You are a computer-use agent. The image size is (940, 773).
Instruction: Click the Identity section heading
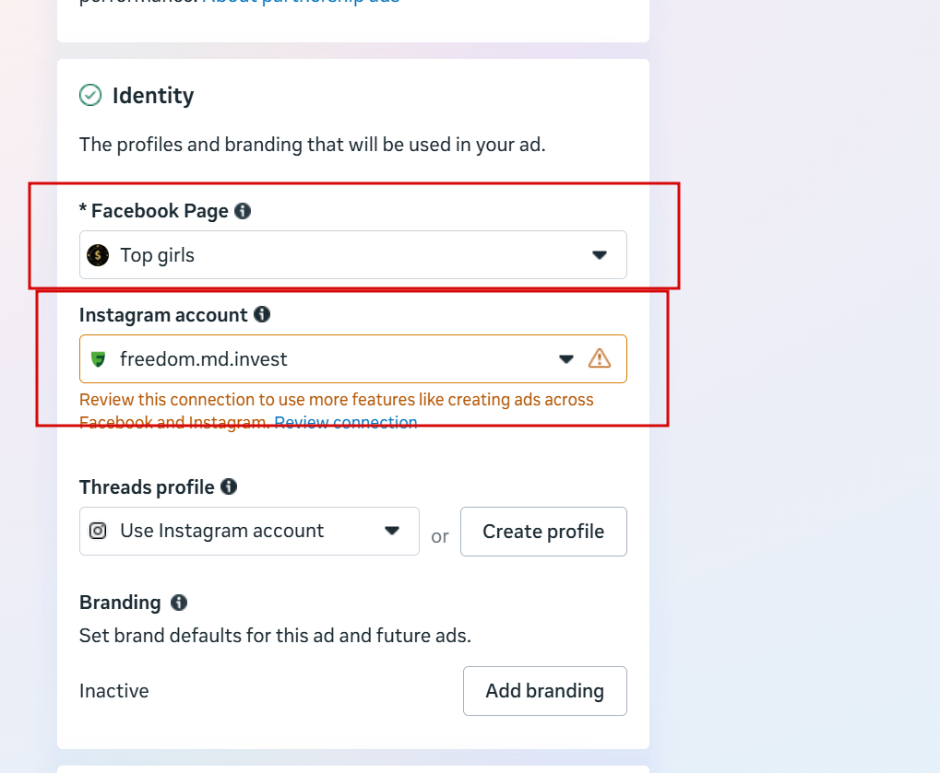coord(153,96)
